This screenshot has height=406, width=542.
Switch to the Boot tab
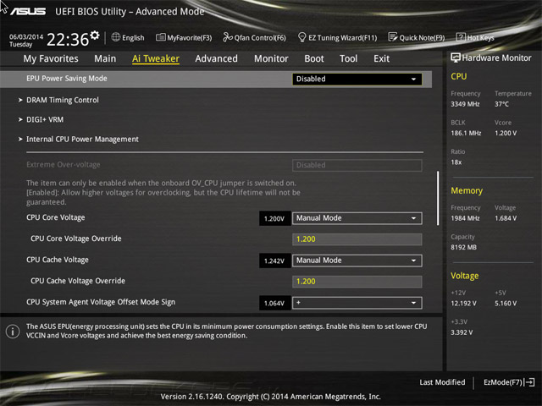[314, 58]
